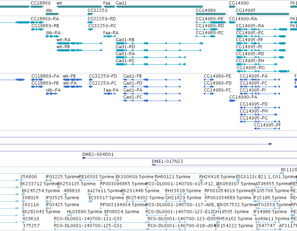
Task: Select BAC clone DME1-017N23
Action: coord(224,165)
